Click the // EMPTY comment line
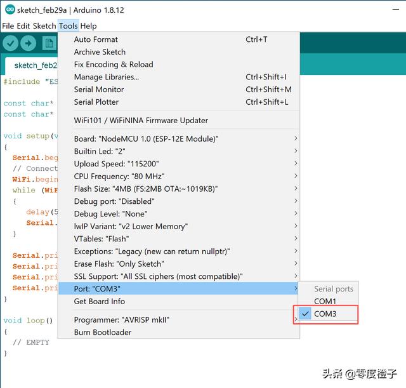 31,342
